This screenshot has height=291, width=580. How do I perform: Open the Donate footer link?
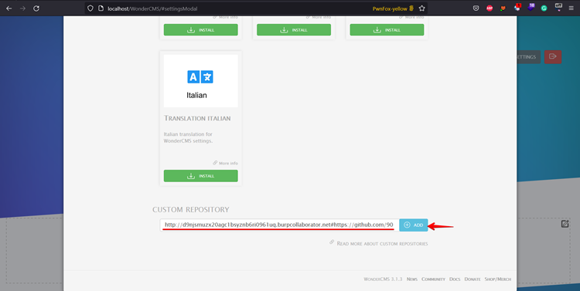[473, 279]
